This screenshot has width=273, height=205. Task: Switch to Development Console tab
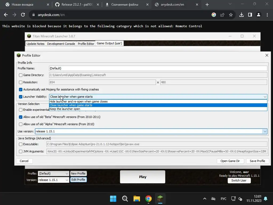point(61,44)
